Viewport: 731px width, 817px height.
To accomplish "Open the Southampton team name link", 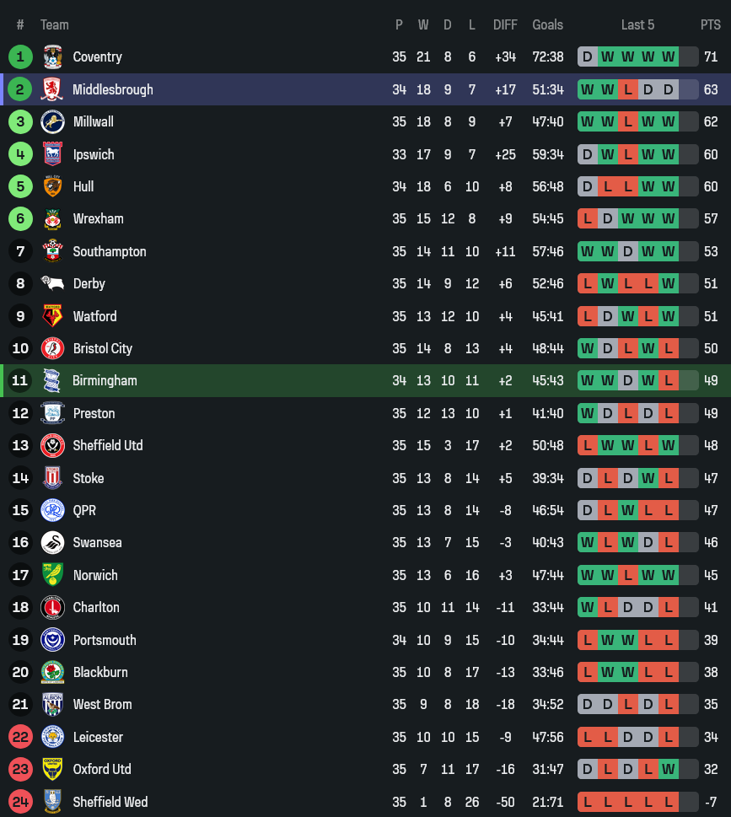I will tap(110, 251).
